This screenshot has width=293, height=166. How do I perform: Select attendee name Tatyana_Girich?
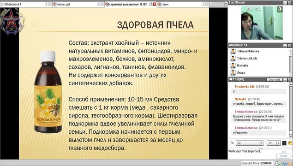tap(247, 59)
